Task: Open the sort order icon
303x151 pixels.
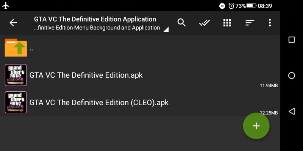Action: coord(250,23)
